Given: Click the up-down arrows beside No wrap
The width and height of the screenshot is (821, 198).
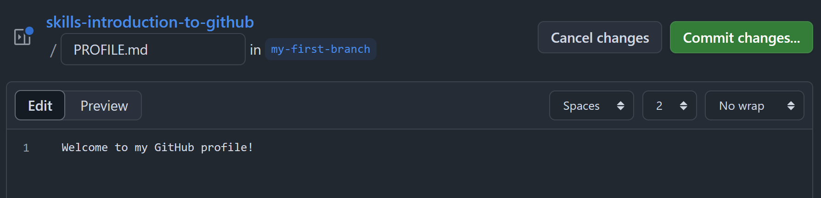Looking at the screenshot, I should pos(791,106).
